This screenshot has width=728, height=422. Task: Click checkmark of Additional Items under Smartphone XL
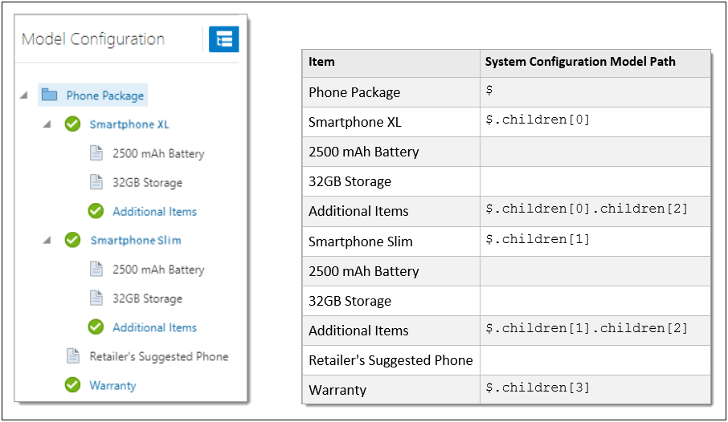[96, 211]
